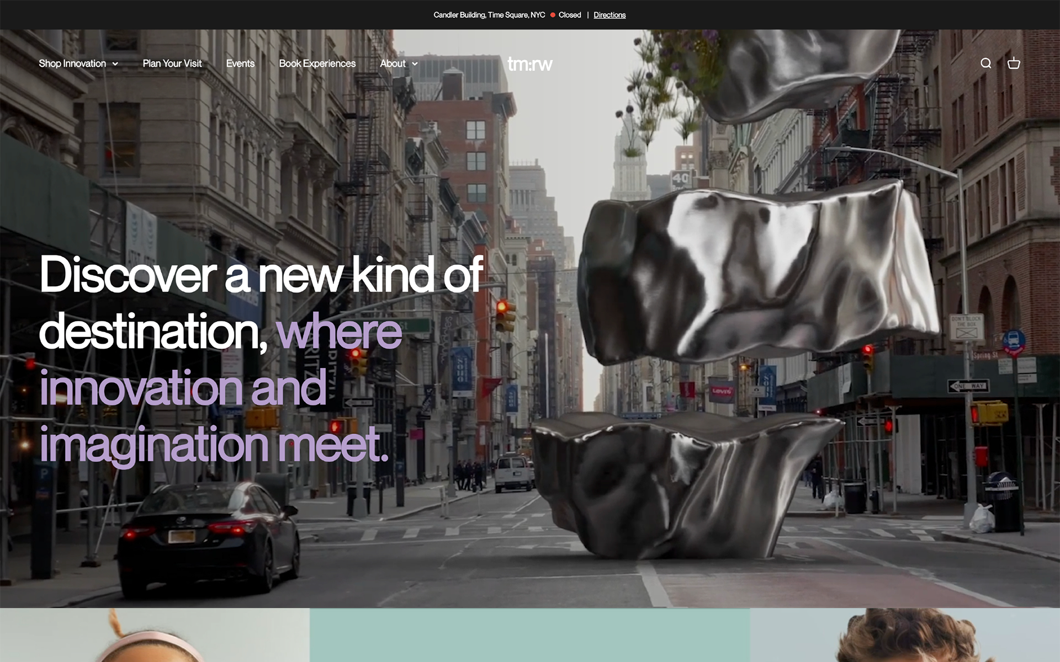The image size is (1060, 662).
Task: Select the pink headband image tile
Action: tap(155, 636)
